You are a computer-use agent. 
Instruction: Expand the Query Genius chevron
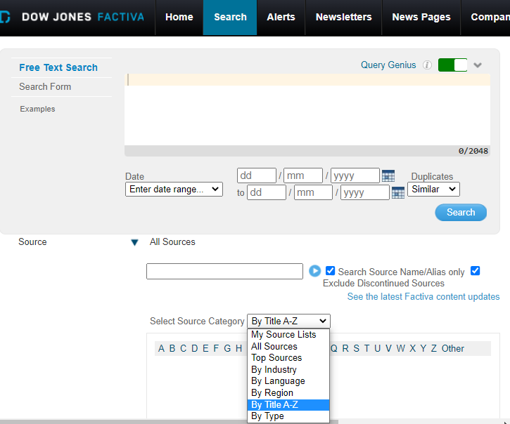coord(478,65)
